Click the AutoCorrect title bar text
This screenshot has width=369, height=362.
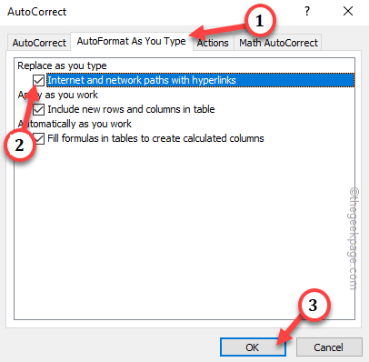[36, 12]
